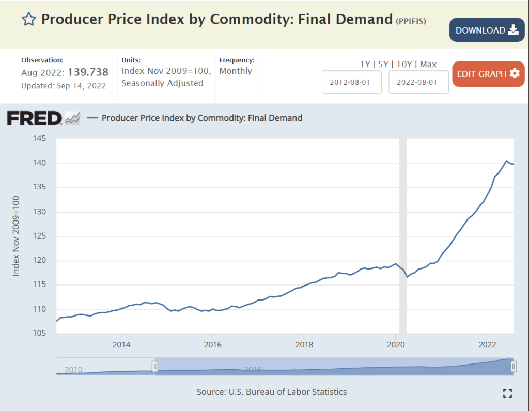Open the EDIT GRAPH panel
This screenshot has width=529, height=411.
488,74
